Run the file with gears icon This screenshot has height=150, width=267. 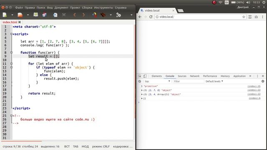118,15
